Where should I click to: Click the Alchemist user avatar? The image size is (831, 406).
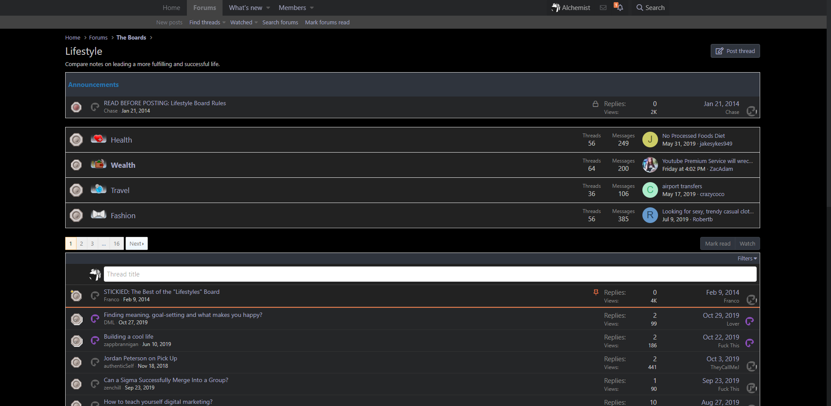(x=556, y=7)
